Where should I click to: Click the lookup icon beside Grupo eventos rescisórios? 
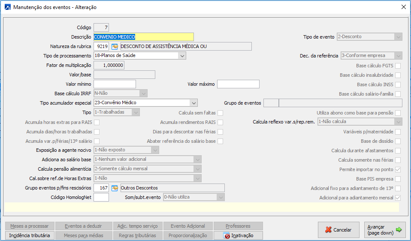tap(115, 188)
